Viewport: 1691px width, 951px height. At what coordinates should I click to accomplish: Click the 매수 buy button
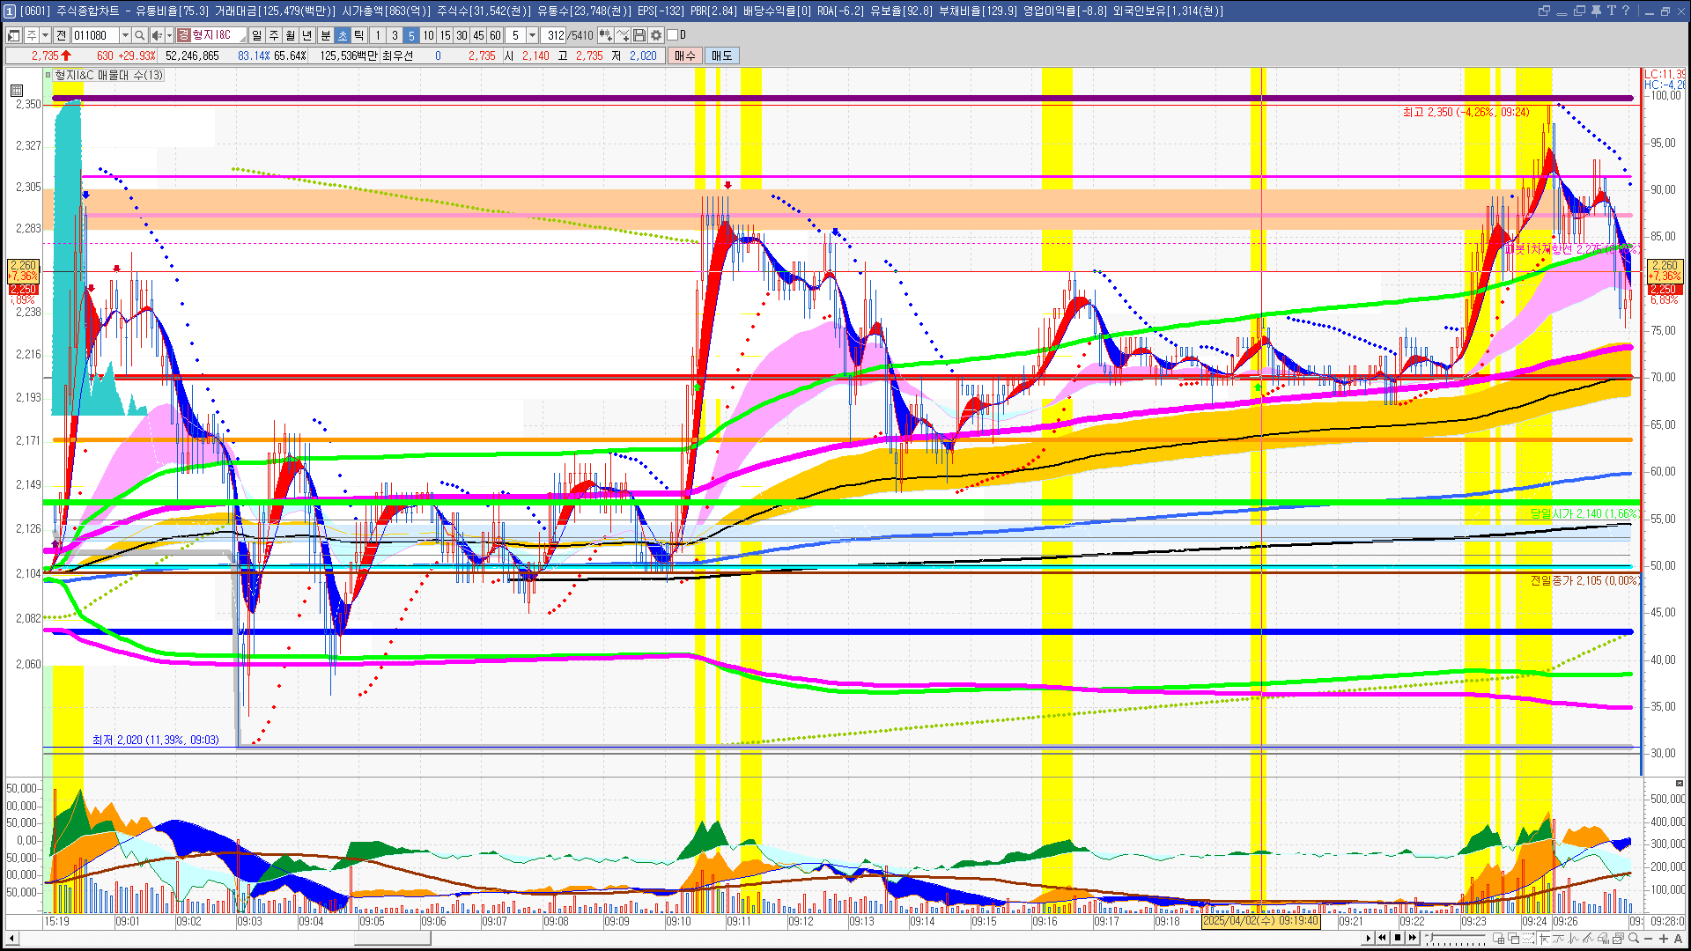coord(685,55)
